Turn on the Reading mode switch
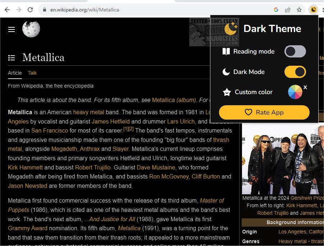 click(295, 51)
